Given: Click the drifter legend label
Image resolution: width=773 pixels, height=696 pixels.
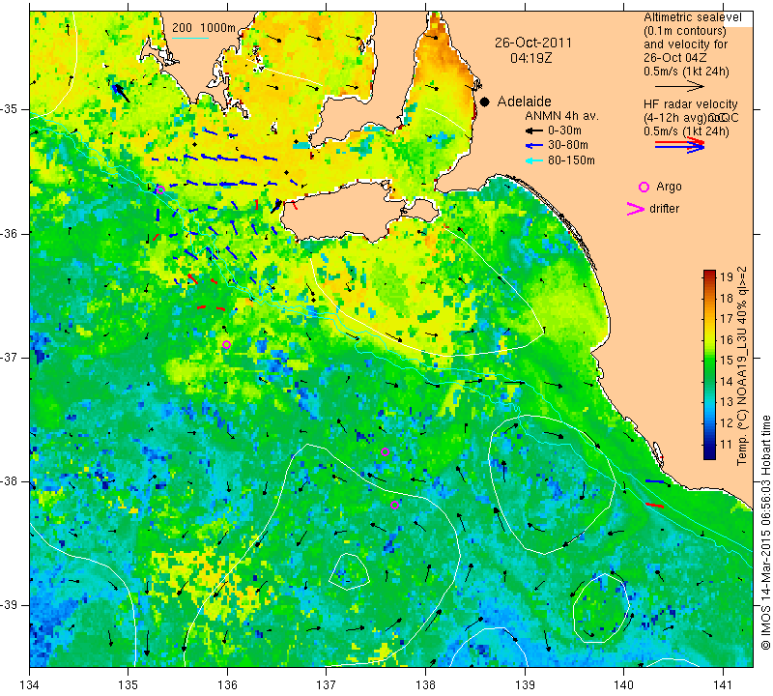Looking at the screenshot, I should point(664,209).
